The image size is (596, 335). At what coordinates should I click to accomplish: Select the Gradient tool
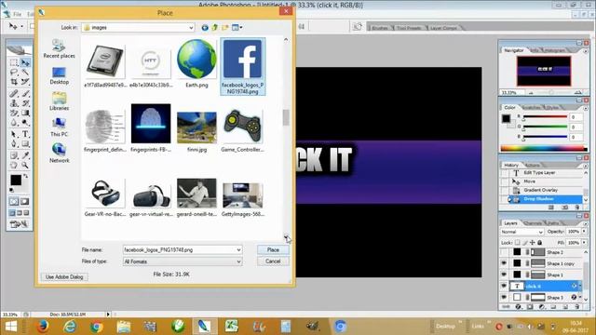coord(25,113)
